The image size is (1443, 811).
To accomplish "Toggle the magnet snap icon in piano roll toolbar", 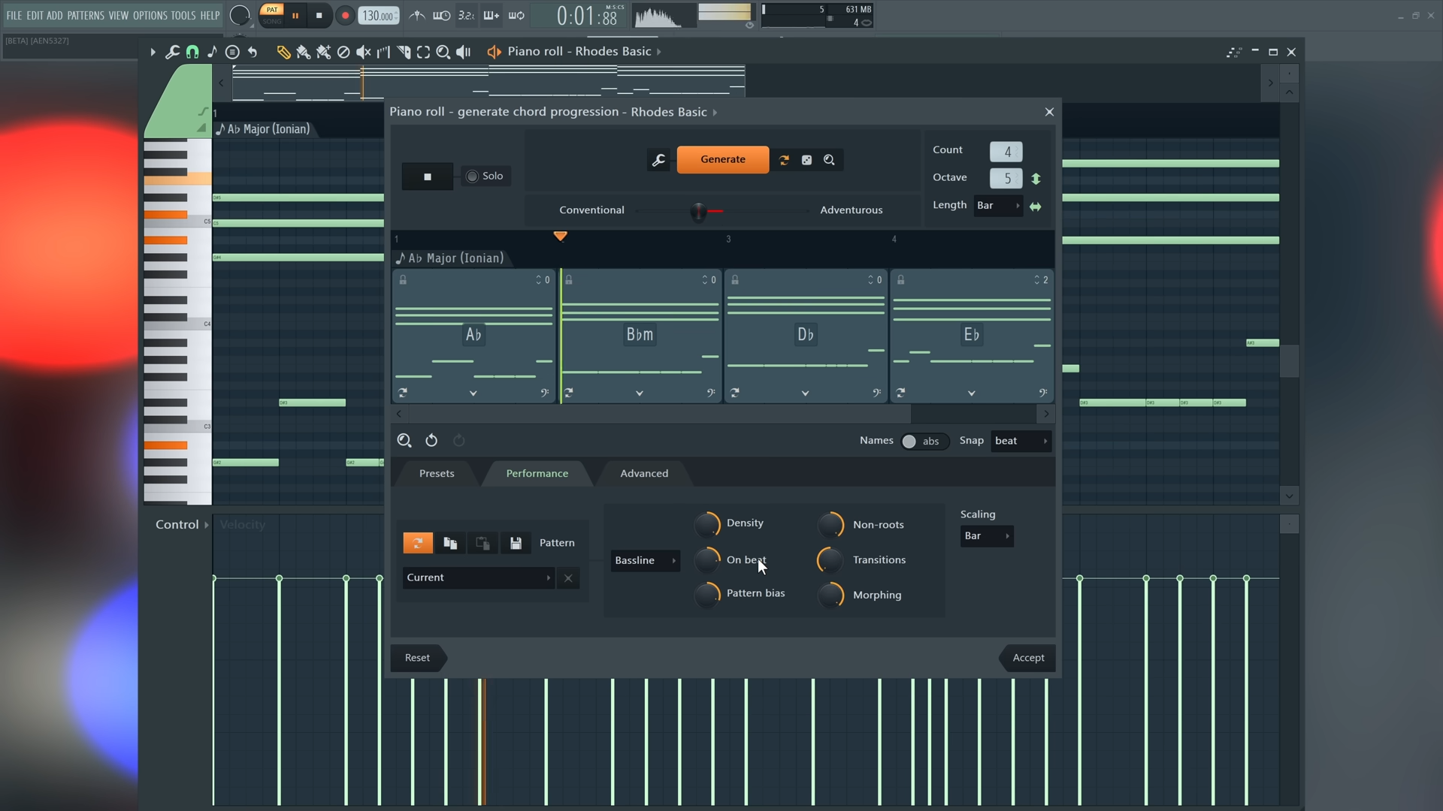I will [x=192, y=52].
